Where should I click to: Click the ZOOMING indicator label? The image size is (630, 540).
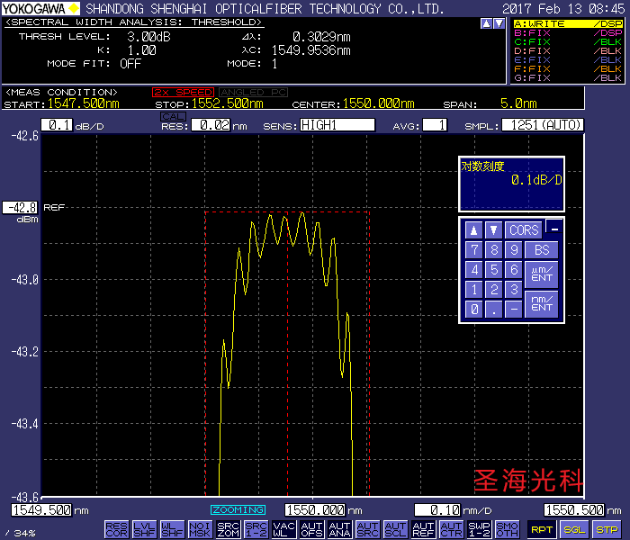(238, 510)
